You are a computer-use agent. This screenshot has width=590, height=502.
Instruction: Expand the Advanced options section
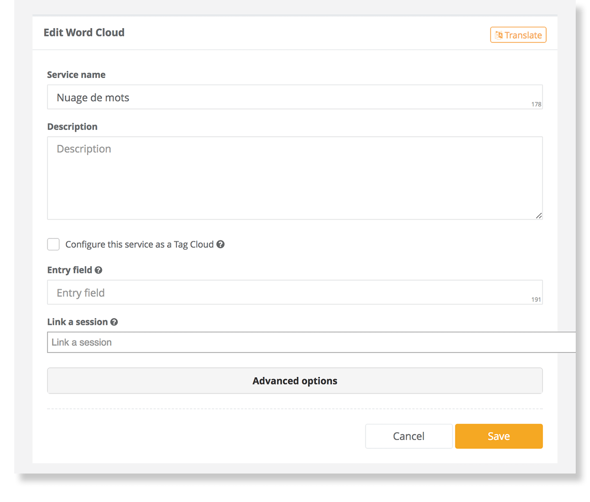(295, 381)
